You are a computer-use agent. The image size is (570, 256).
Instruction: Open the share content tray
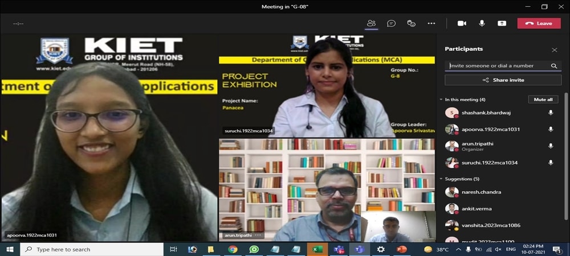502,23
